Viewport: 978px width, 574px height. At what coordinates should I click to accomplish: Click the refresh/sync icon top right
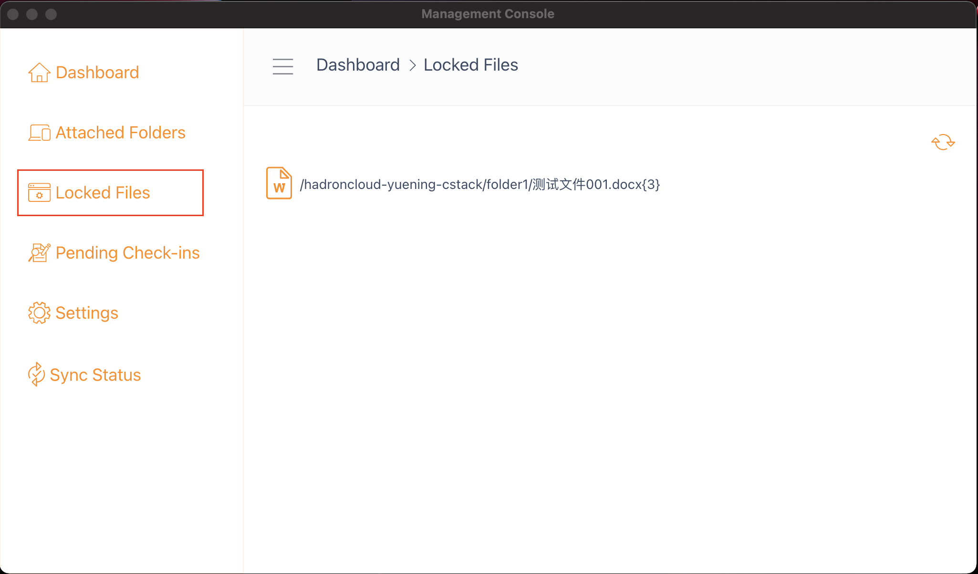[943, 142]
